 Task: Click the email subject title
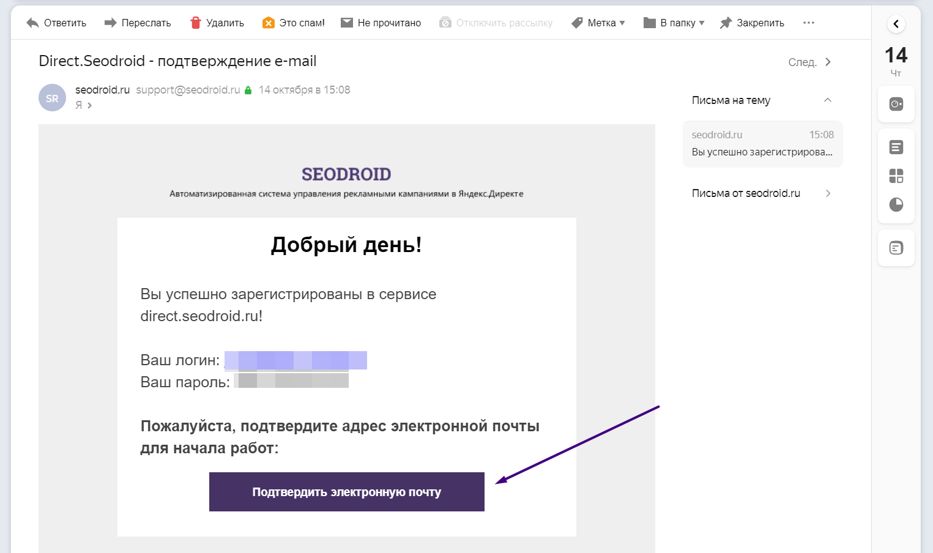pos(177,61)
